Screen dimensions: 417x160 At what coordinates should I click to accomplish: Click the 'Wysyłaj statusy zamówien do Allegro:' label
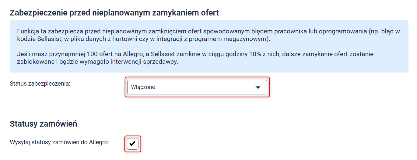click(59, 142)
